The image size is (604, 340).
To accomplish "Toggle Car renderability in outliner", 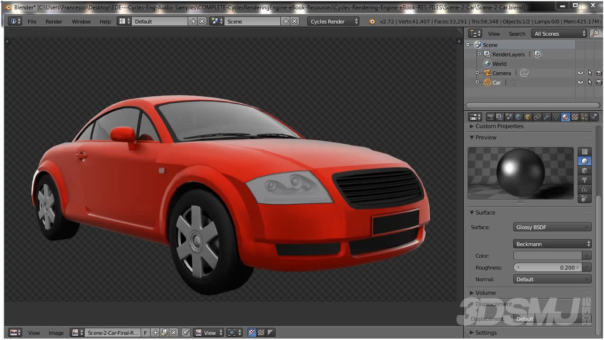I will [599, 83].
